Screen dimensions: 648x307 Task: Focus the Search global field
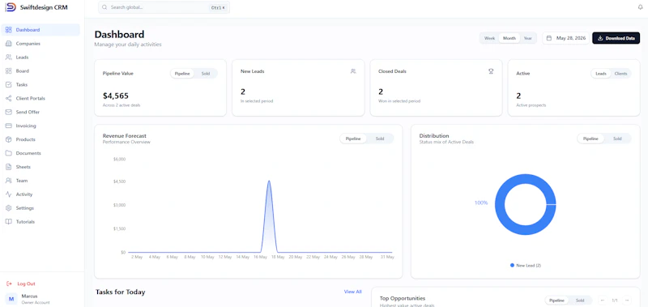point(164,7)
